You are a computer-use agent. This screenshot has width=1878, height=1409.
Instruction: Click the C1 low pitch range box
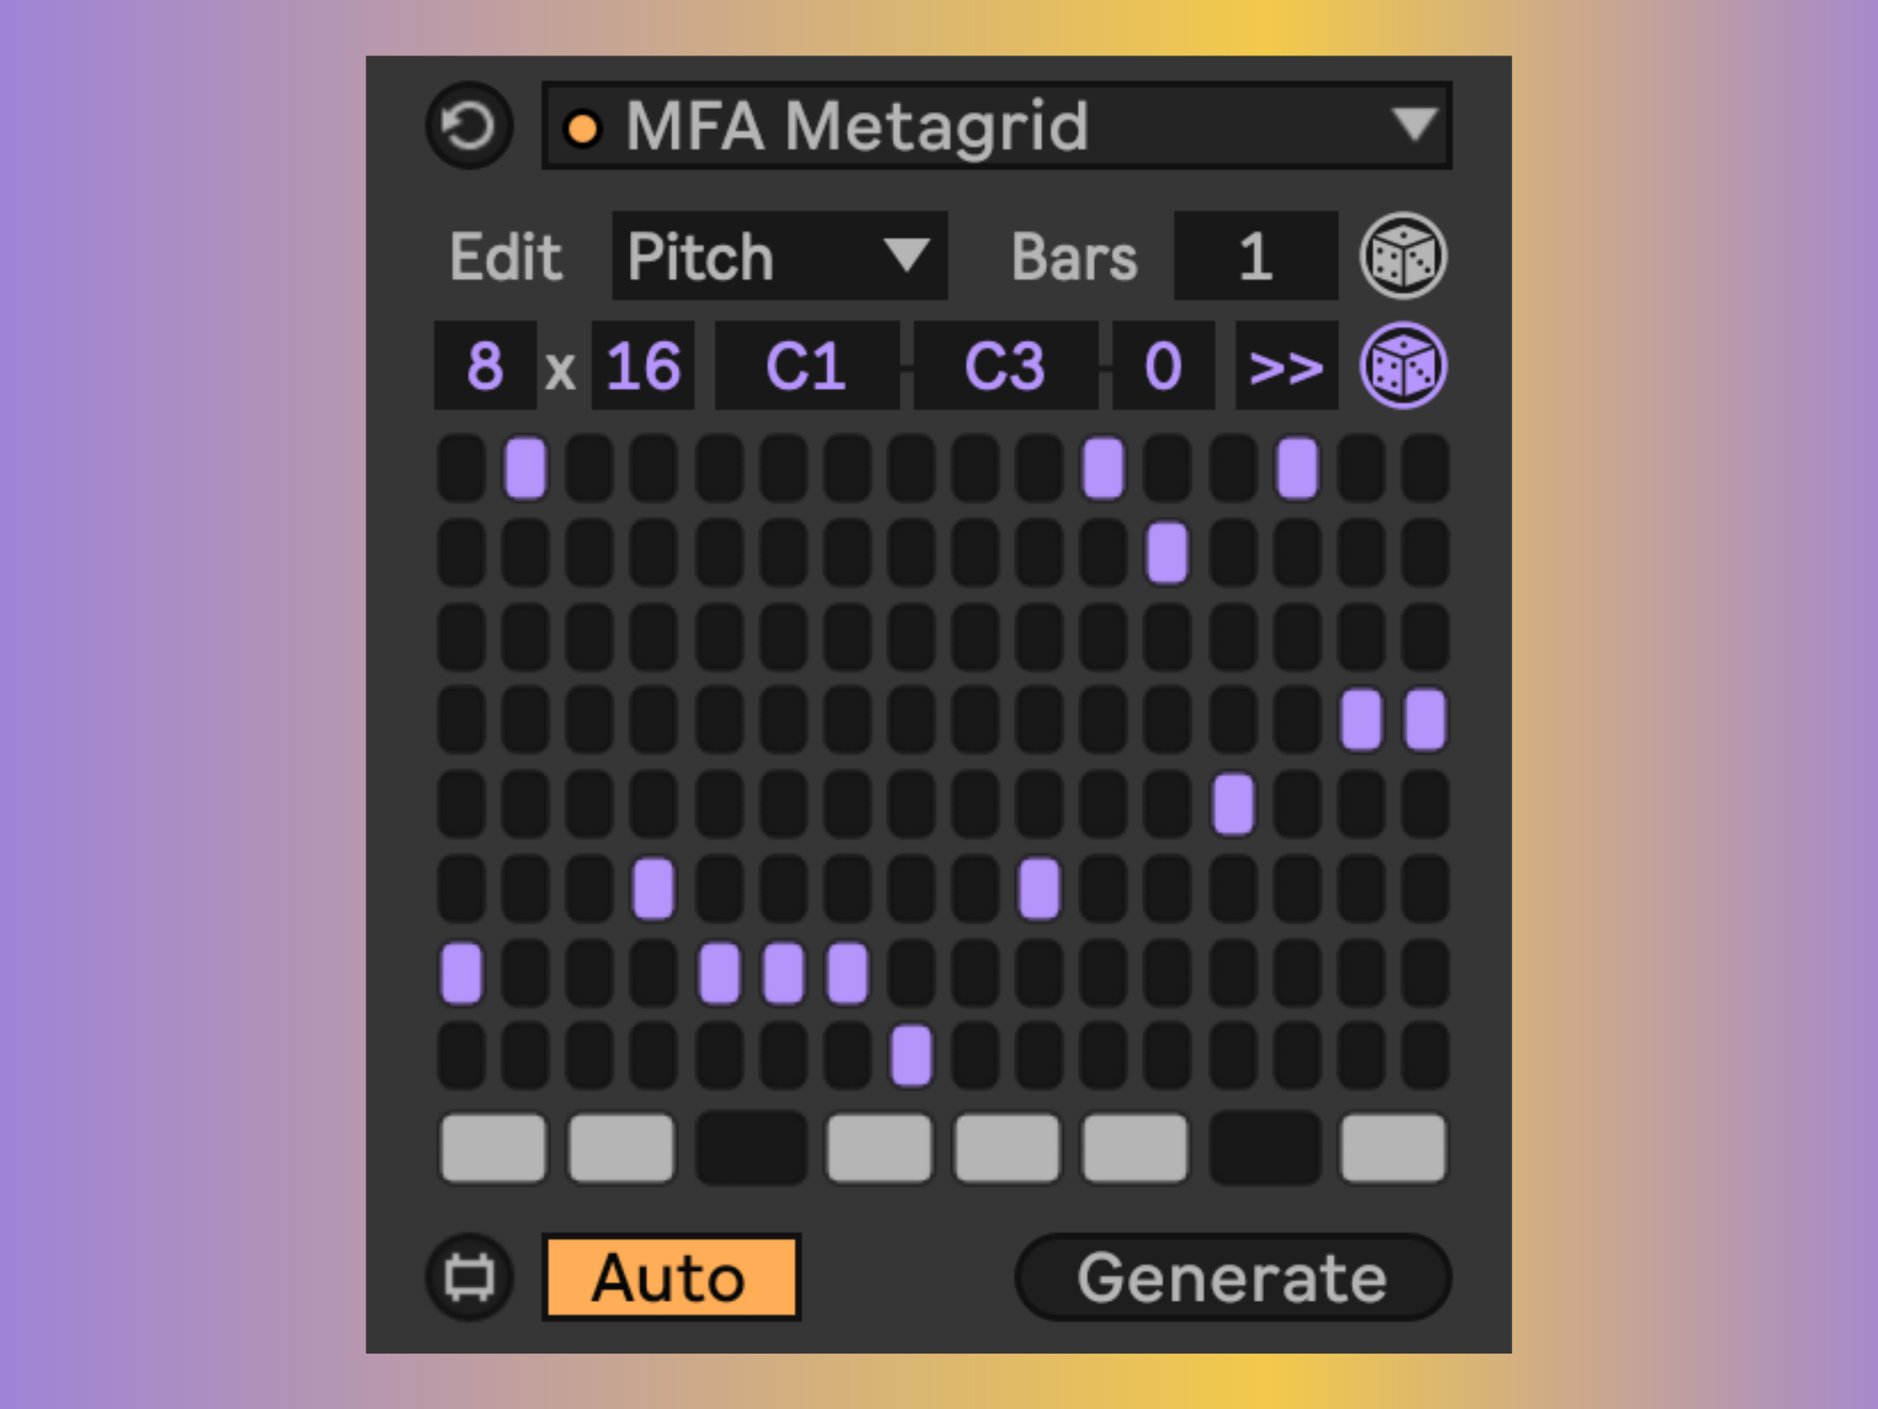click(807, 365)
